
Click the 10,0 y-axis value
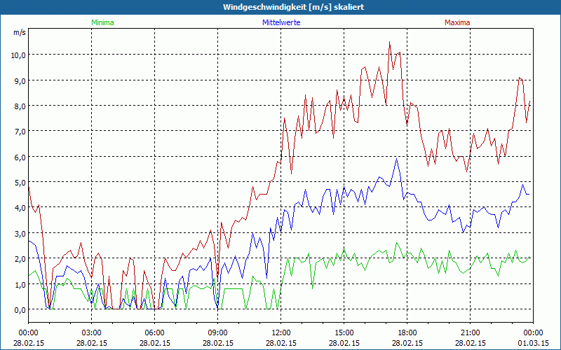click(x=18, y=55)
